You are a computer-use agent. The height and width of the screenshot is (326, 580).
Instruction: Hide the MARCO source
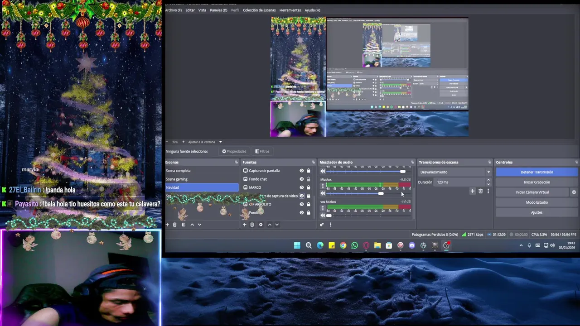pos(302,187)
